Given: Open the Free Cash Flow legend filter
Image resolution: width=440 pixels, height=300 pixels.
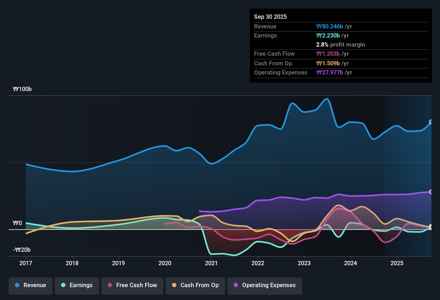Looking at the screenshot, I should tap(132, 285).
